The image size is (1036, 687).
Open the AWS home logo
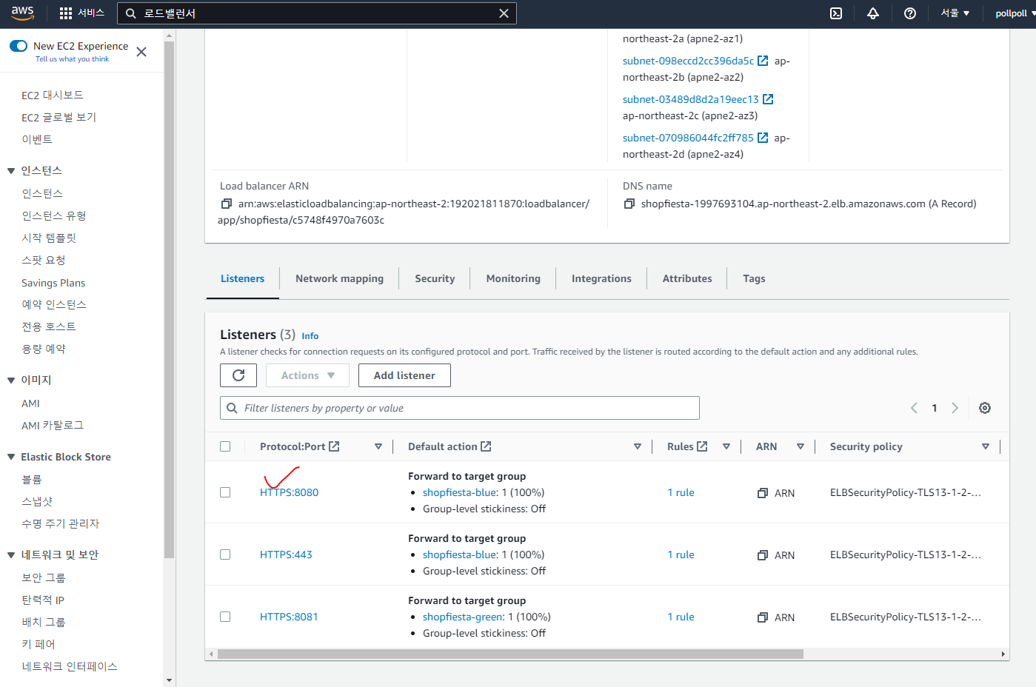22,13
